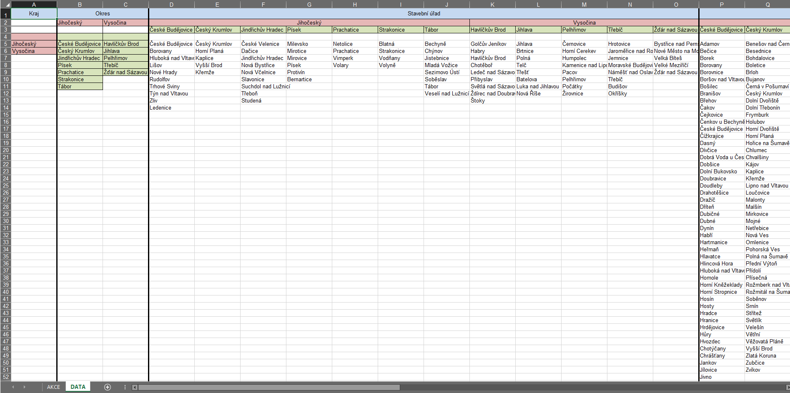Select the Kraj cell in A1
This screenshot has height=393, width=790.
[34, 14]
